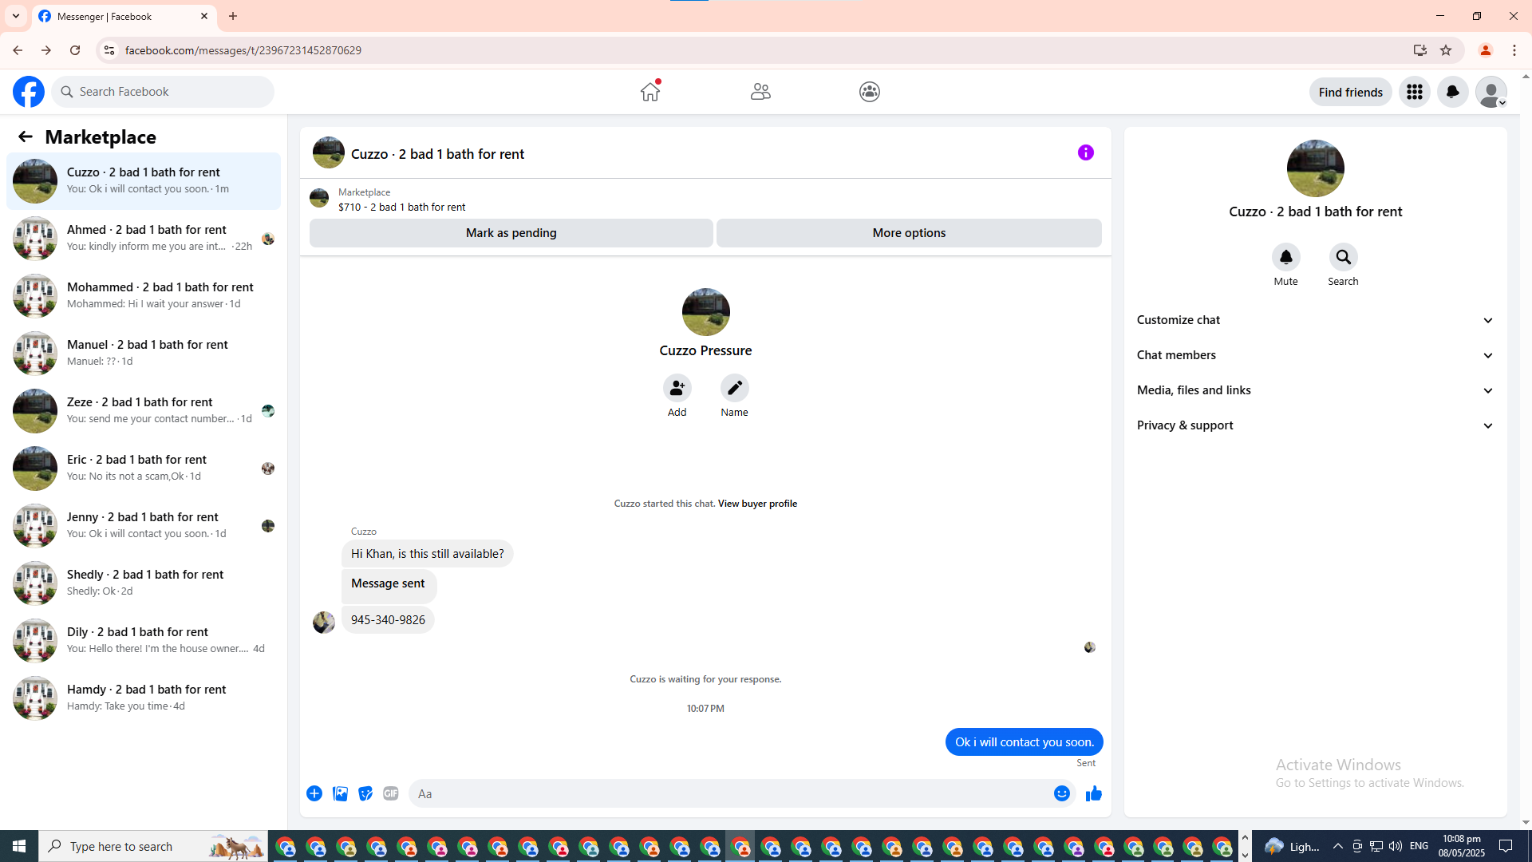Expand Media, files and links section

(1316, 390)
